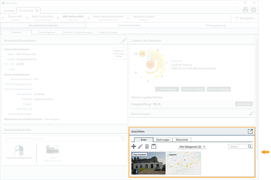This screenshot has width=271, height=180.
Task: Open the Übersichtsbild building photo thumbnail
Action: [148, 163]
